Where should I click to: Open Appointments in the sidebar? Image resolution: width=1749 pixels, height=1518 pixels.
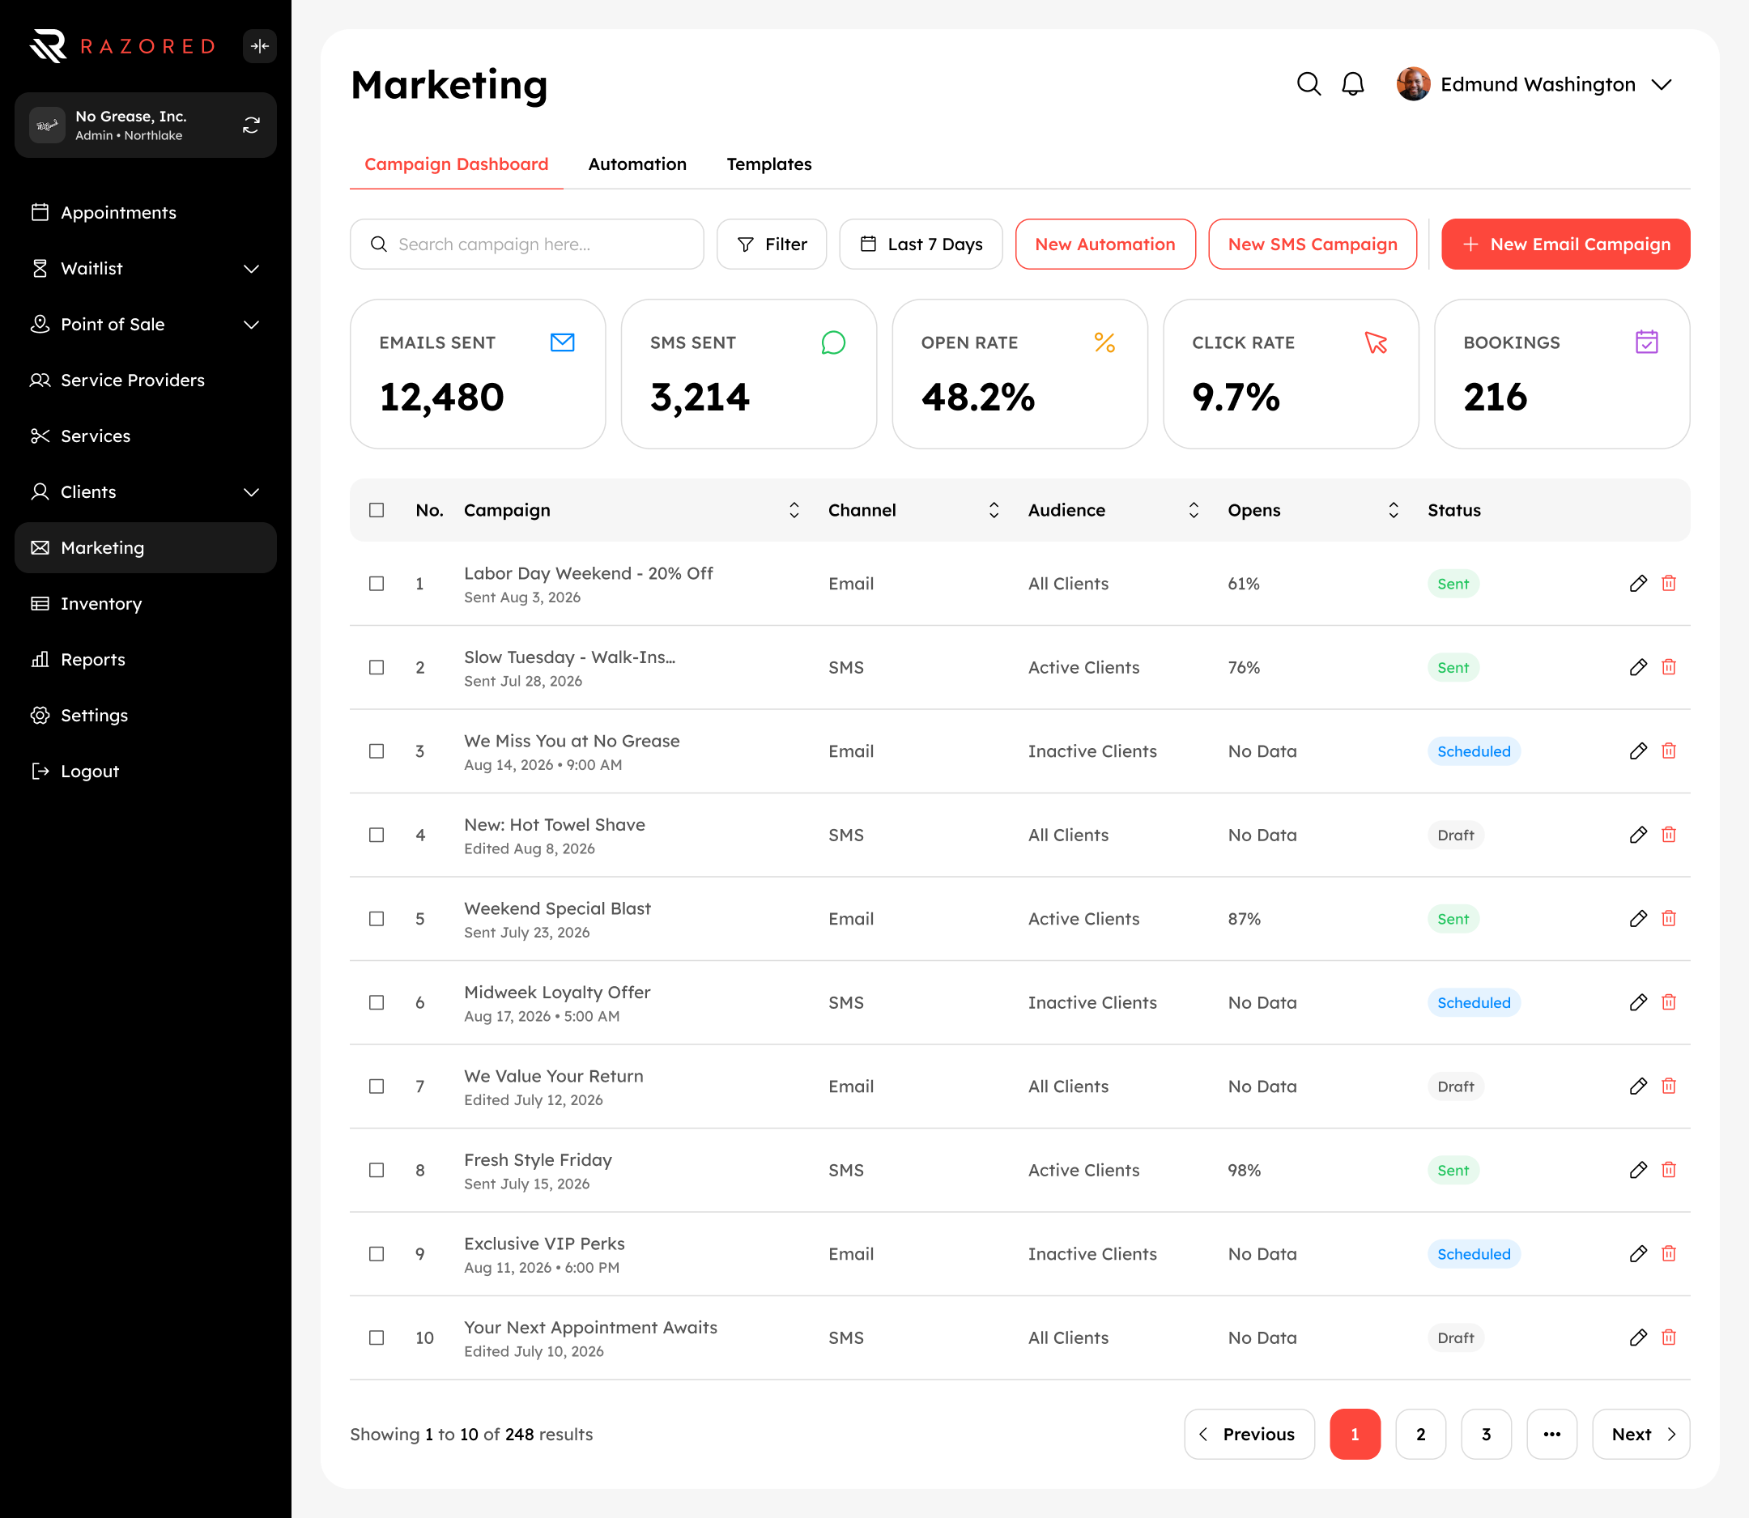[x=145, y=213]
